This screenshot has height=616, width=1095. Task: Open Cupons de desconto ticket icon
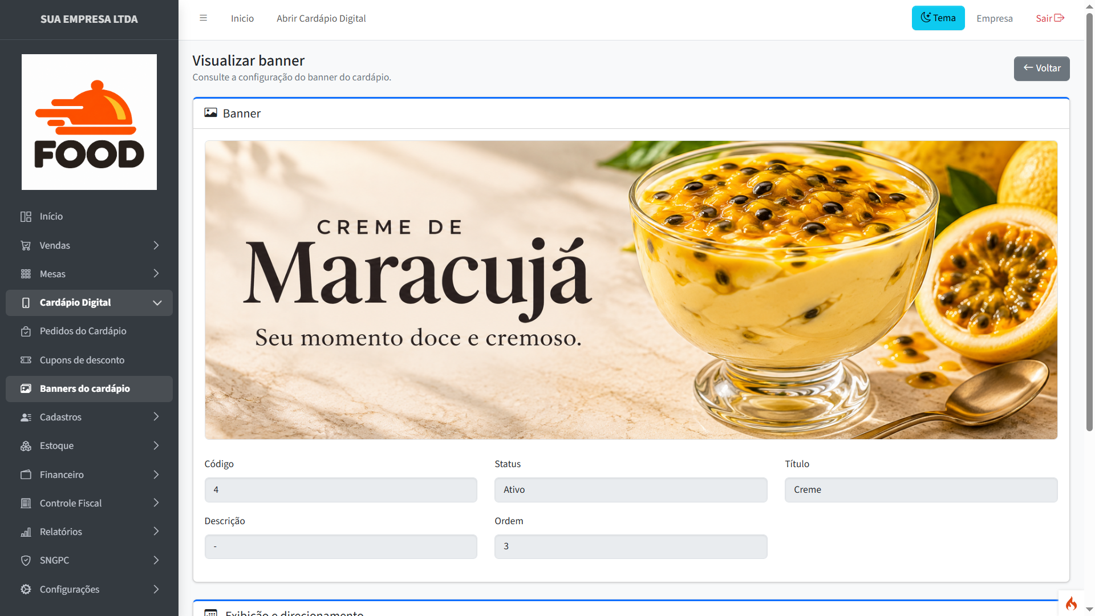(x=26, y=360)
